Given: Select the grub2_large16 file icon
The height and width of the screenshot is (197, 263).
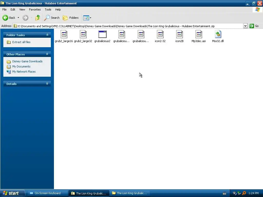Looking at the screenshot, I should click(x=64, y=34).
